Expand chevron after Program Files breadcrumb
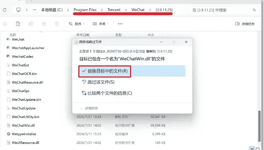Viewport: 264px width, 150px height. 102,10
